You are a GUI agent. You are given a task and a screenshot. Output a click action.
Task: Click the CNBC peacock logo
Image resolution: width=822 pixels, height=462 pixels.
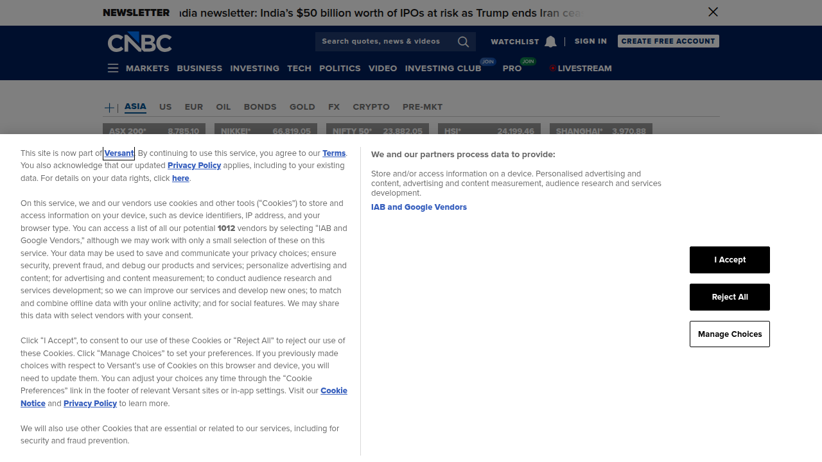click(139, 42)
